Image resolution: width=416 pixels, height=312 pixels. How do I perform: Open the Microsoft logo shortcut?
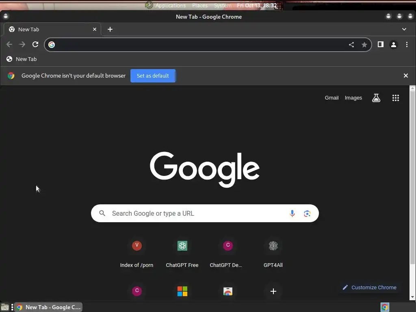(x=182, y=291)
